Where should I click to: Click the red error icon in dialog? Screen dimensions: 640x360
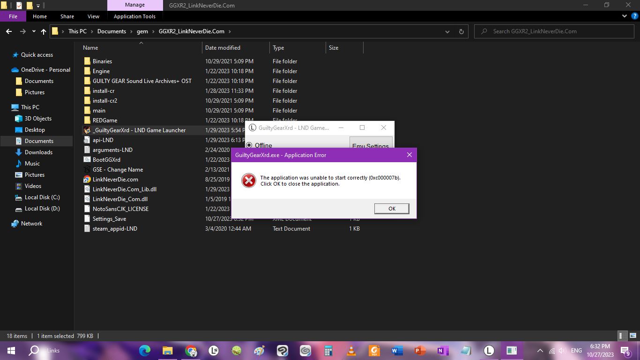[x=248, y=180]
